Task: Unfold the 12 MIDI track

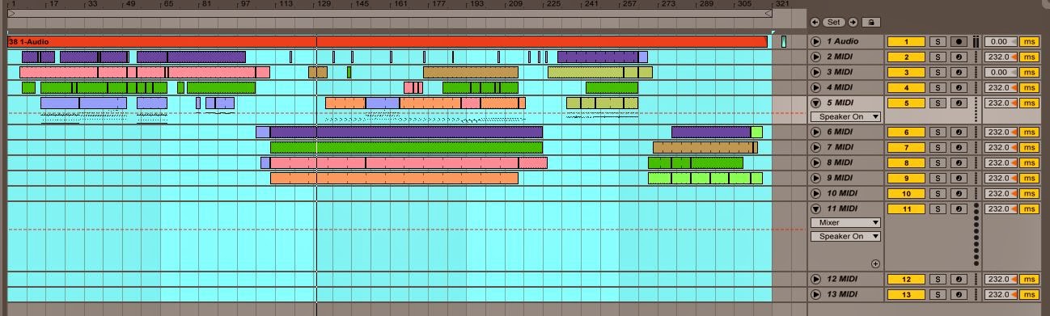Action: (816, 279)
